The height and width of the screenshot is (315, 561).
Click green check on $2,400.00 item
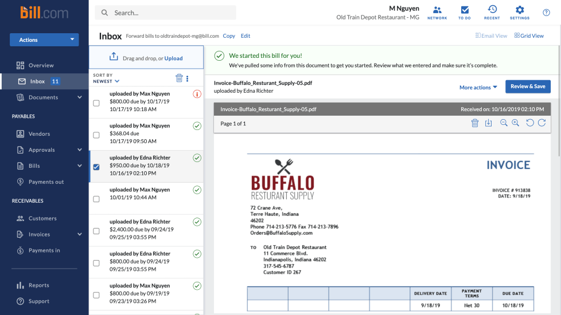(x=197, y=222)
